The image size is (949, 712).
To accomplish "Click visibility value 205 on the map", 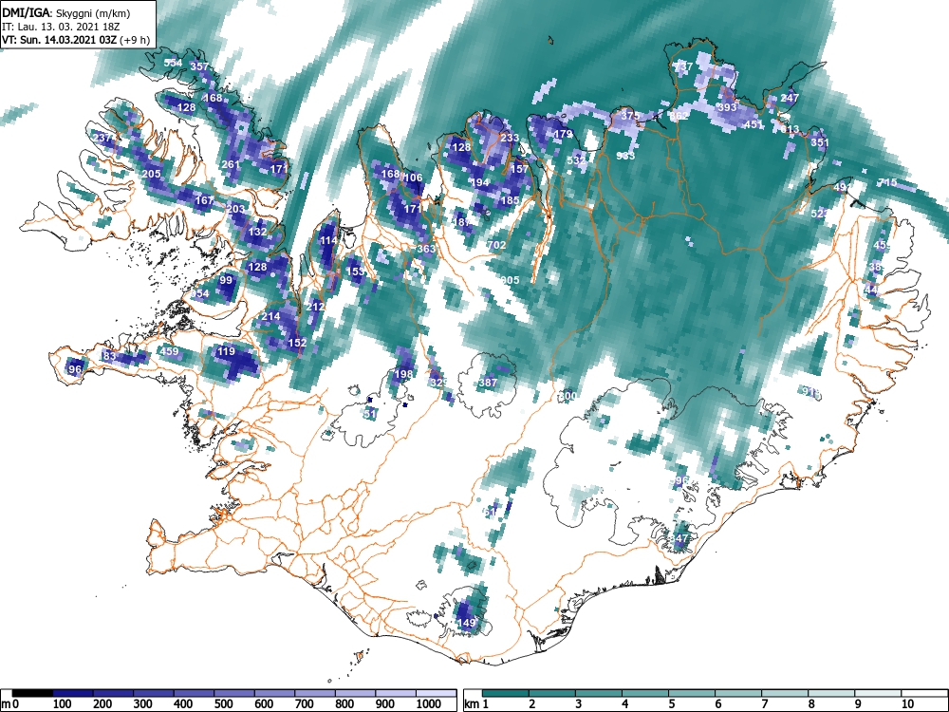I will pos(151,174).
